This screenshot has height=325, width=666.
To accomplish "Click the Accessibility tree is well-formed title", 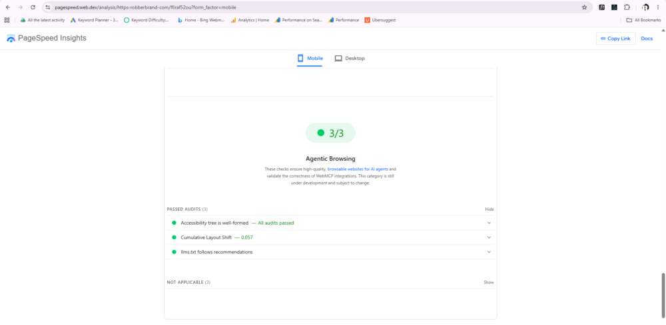I will pos(214,223).
